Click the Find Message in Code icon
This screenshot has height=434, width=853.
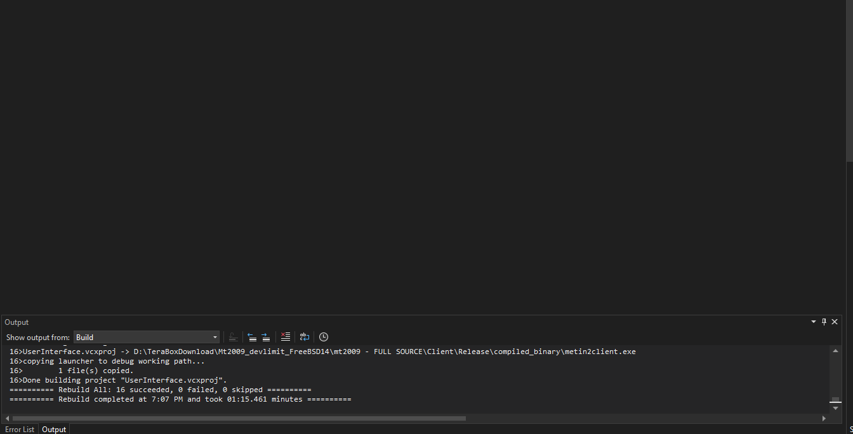pos(233,337)
